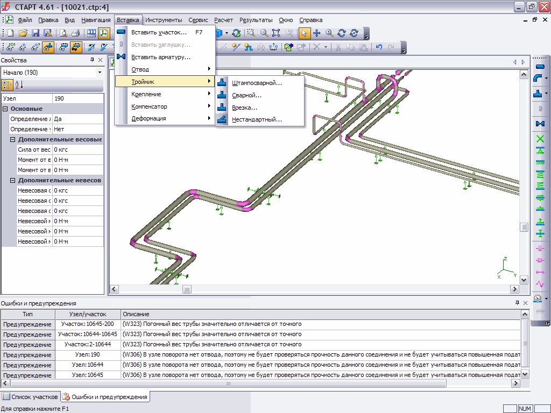Click the Описание column header
Viewport: 551px width, 413px height.
(x=136, y=314)
